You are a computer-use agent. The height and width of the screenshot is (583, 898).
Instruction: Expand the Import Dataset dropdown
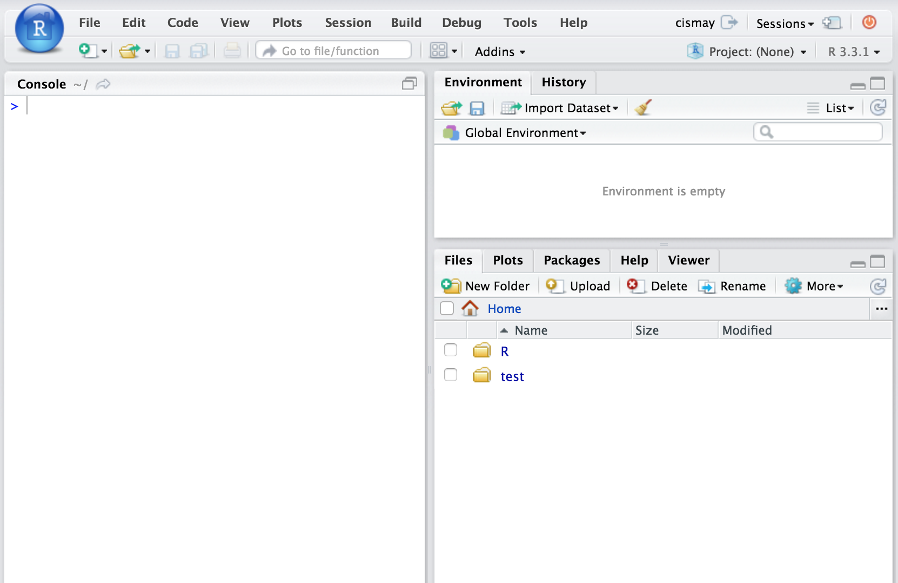[x=560, y=108]
